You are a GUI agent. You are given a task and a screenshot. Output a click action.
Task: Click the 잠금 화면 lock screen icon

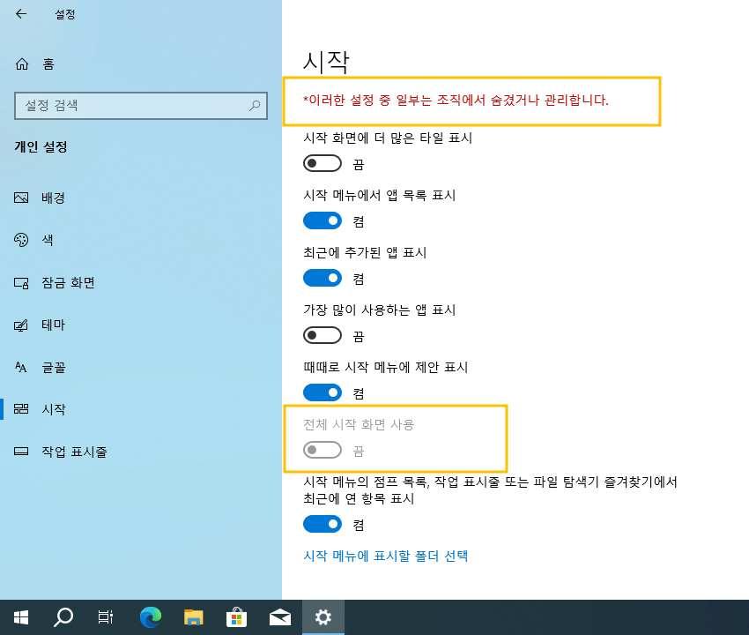click(x=21, y=282)
